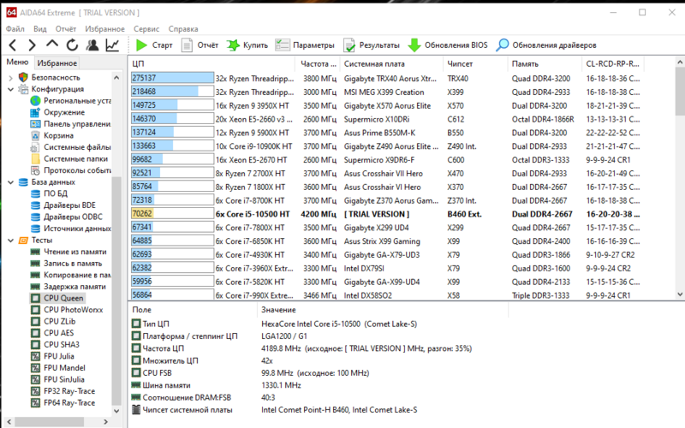Click the Back navigation arrow
The width and height of the screenshot is (685, 428).
[x=12, y=45]
